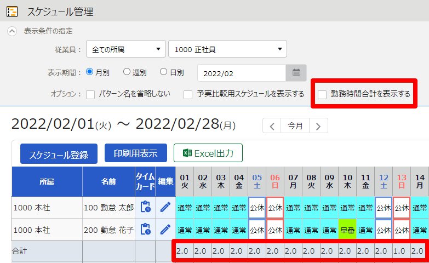
Task: Click 公休 cell for 勤怠 花子 on 06
Action: coord(275,230)
